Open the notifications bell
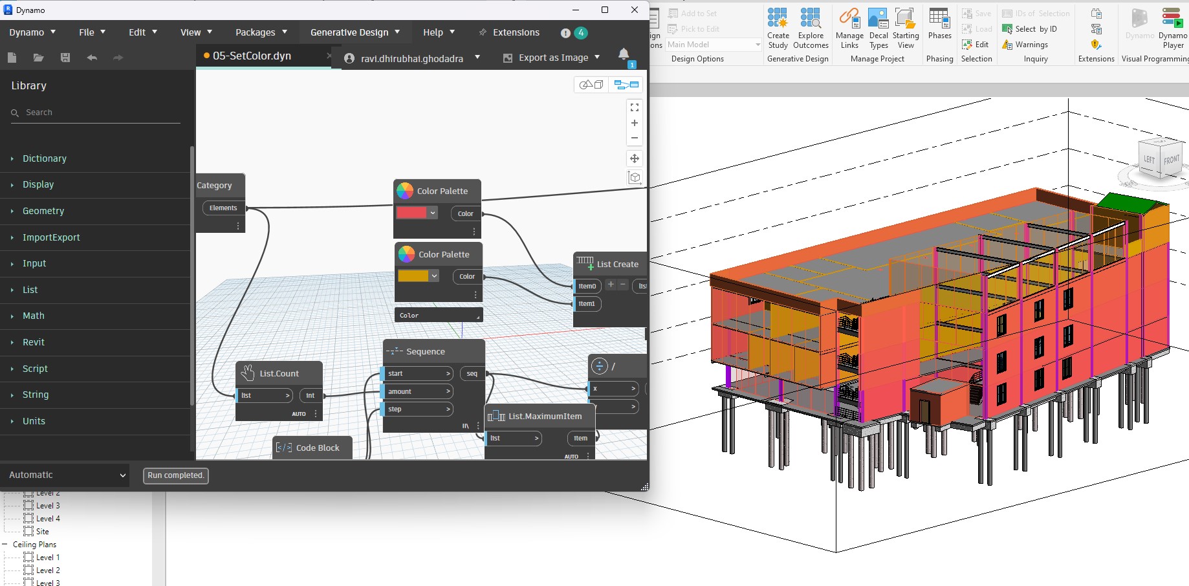The width and height of the screenshot is (1189, 586). [624, 54]
